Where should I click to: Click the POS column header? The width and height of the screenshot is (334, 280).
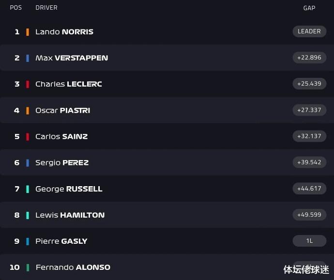[x=16, y=8]
